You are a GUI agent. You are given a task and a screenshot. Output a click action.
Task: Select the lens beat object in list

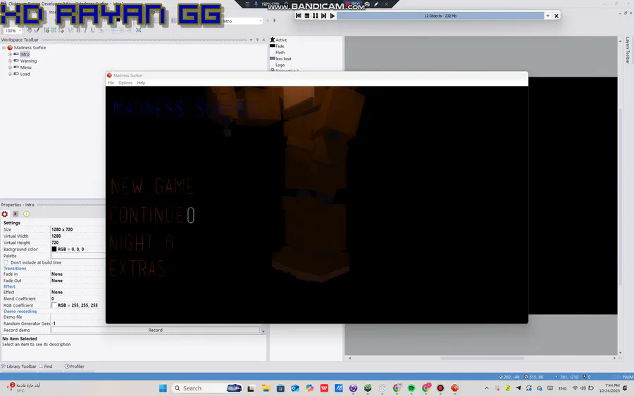pos(280,58)
